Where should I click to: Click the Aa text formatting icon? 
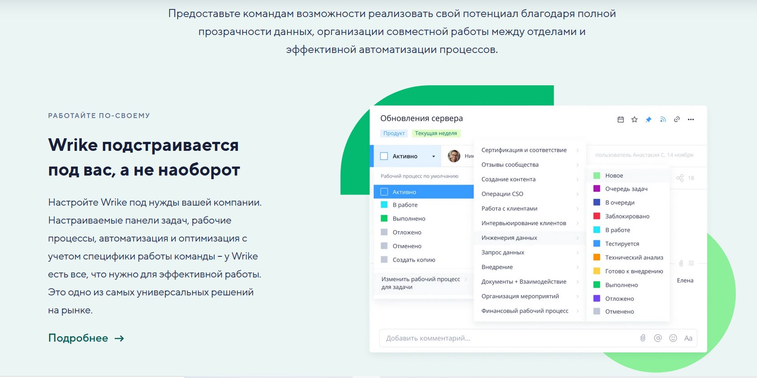[688, 338]
